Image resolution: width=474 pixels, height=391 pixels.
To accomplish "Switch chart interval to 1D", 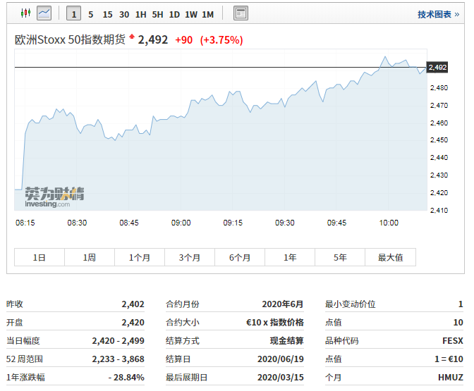I will (174, 14).
